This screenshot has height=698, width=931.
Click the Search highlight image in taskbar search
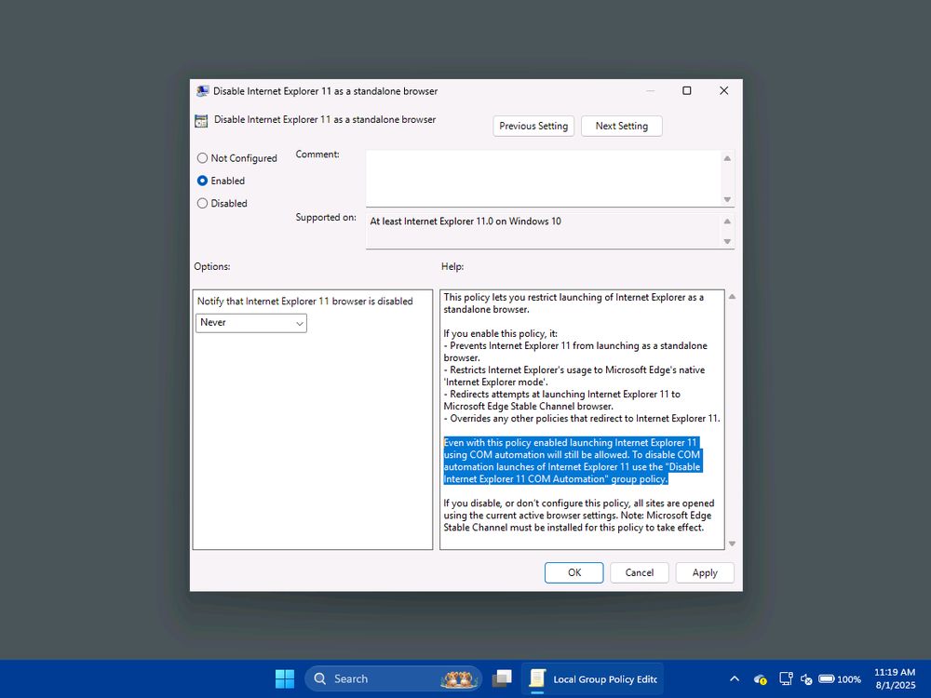click(459, 678)
